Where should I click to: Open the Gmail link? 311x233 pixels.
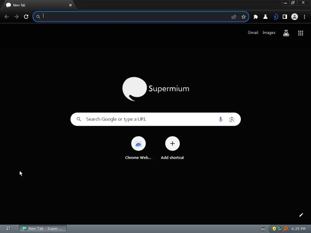point(253,33)
